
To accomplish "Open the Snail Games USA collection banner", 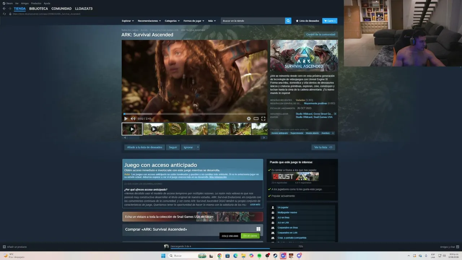I will point(193,217).
